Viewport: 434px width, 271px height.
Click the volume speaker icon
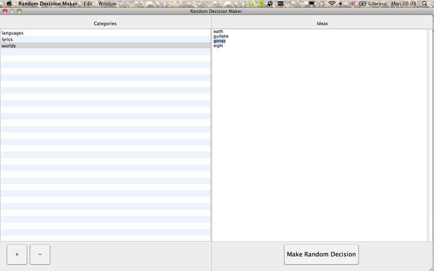341,4
